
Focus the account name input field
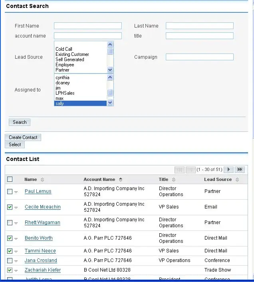tap(88, 36)
